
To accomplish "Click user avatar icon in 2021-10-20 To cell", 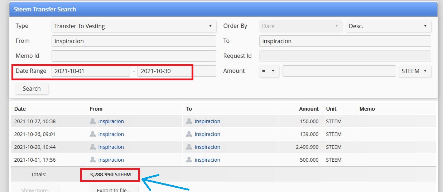I will pyautogui.click(x=189, y=147).
